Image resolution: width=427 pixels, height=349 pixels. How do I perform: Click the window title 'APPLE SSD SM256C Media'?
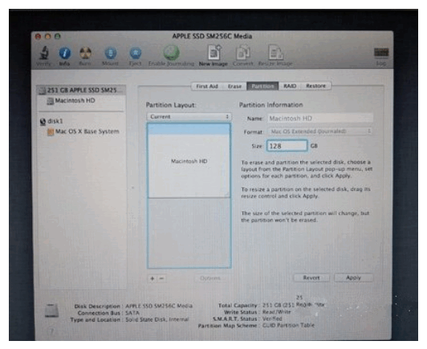click(212, 36)
